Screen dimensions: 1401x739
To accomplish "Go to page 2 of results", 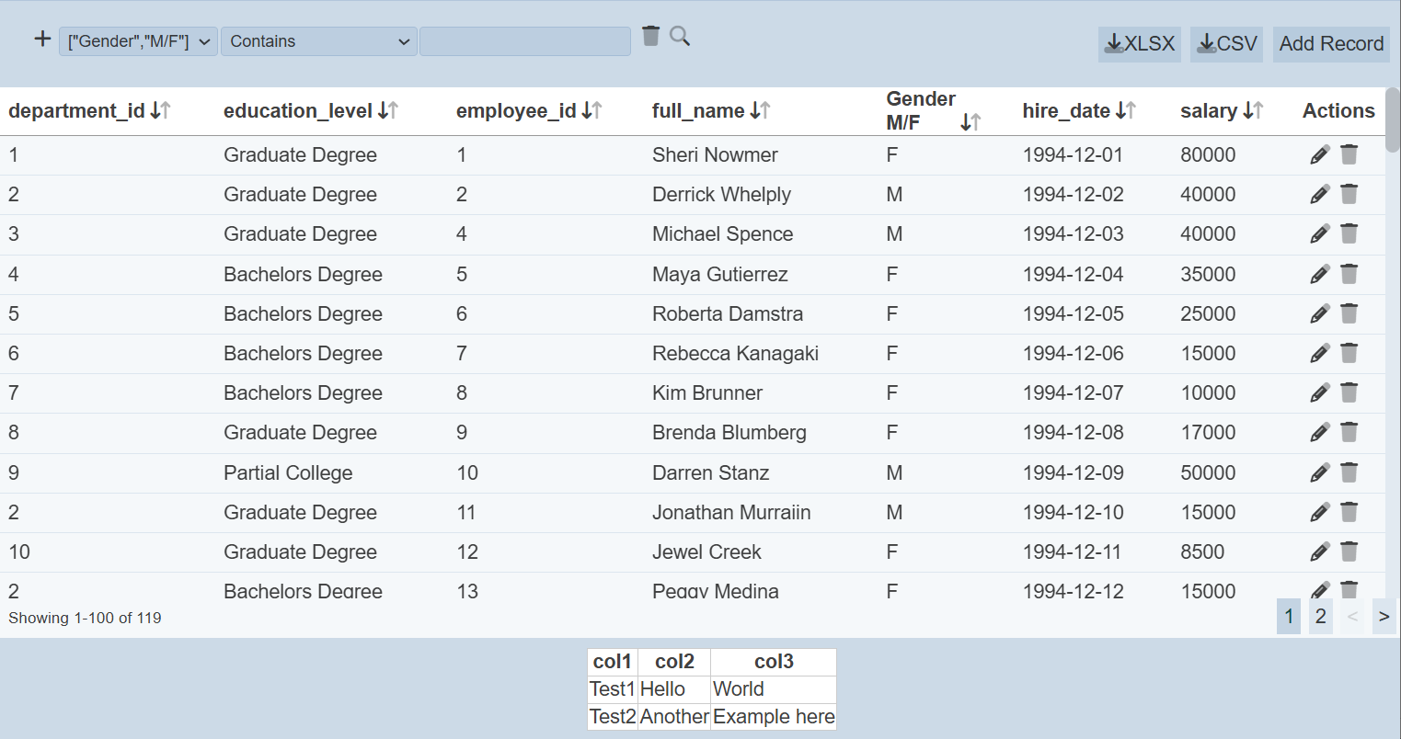I will (x=1320, y=616).
